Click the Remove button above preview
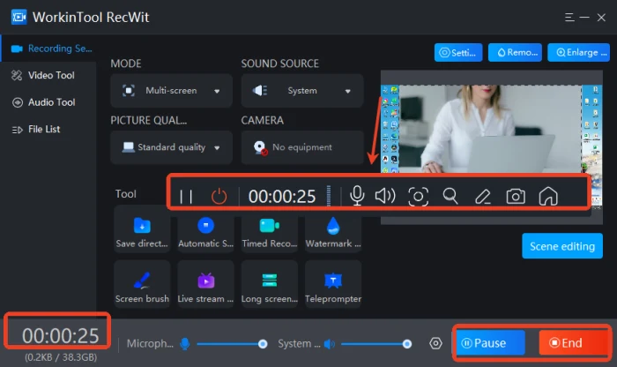Image resolution: width=617 pixels, height=367 pixels. (515, 52)
